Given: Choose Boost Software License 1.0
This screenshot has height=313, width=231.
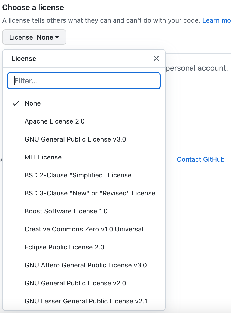Looking at the screenshot, I should (x=66, y=211).
